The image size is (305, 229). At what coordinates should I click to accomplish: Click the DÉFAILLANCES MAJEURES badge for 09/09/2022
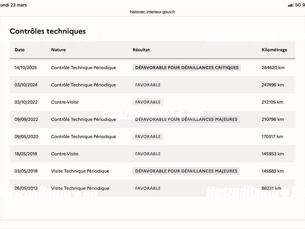pos(186,119)
